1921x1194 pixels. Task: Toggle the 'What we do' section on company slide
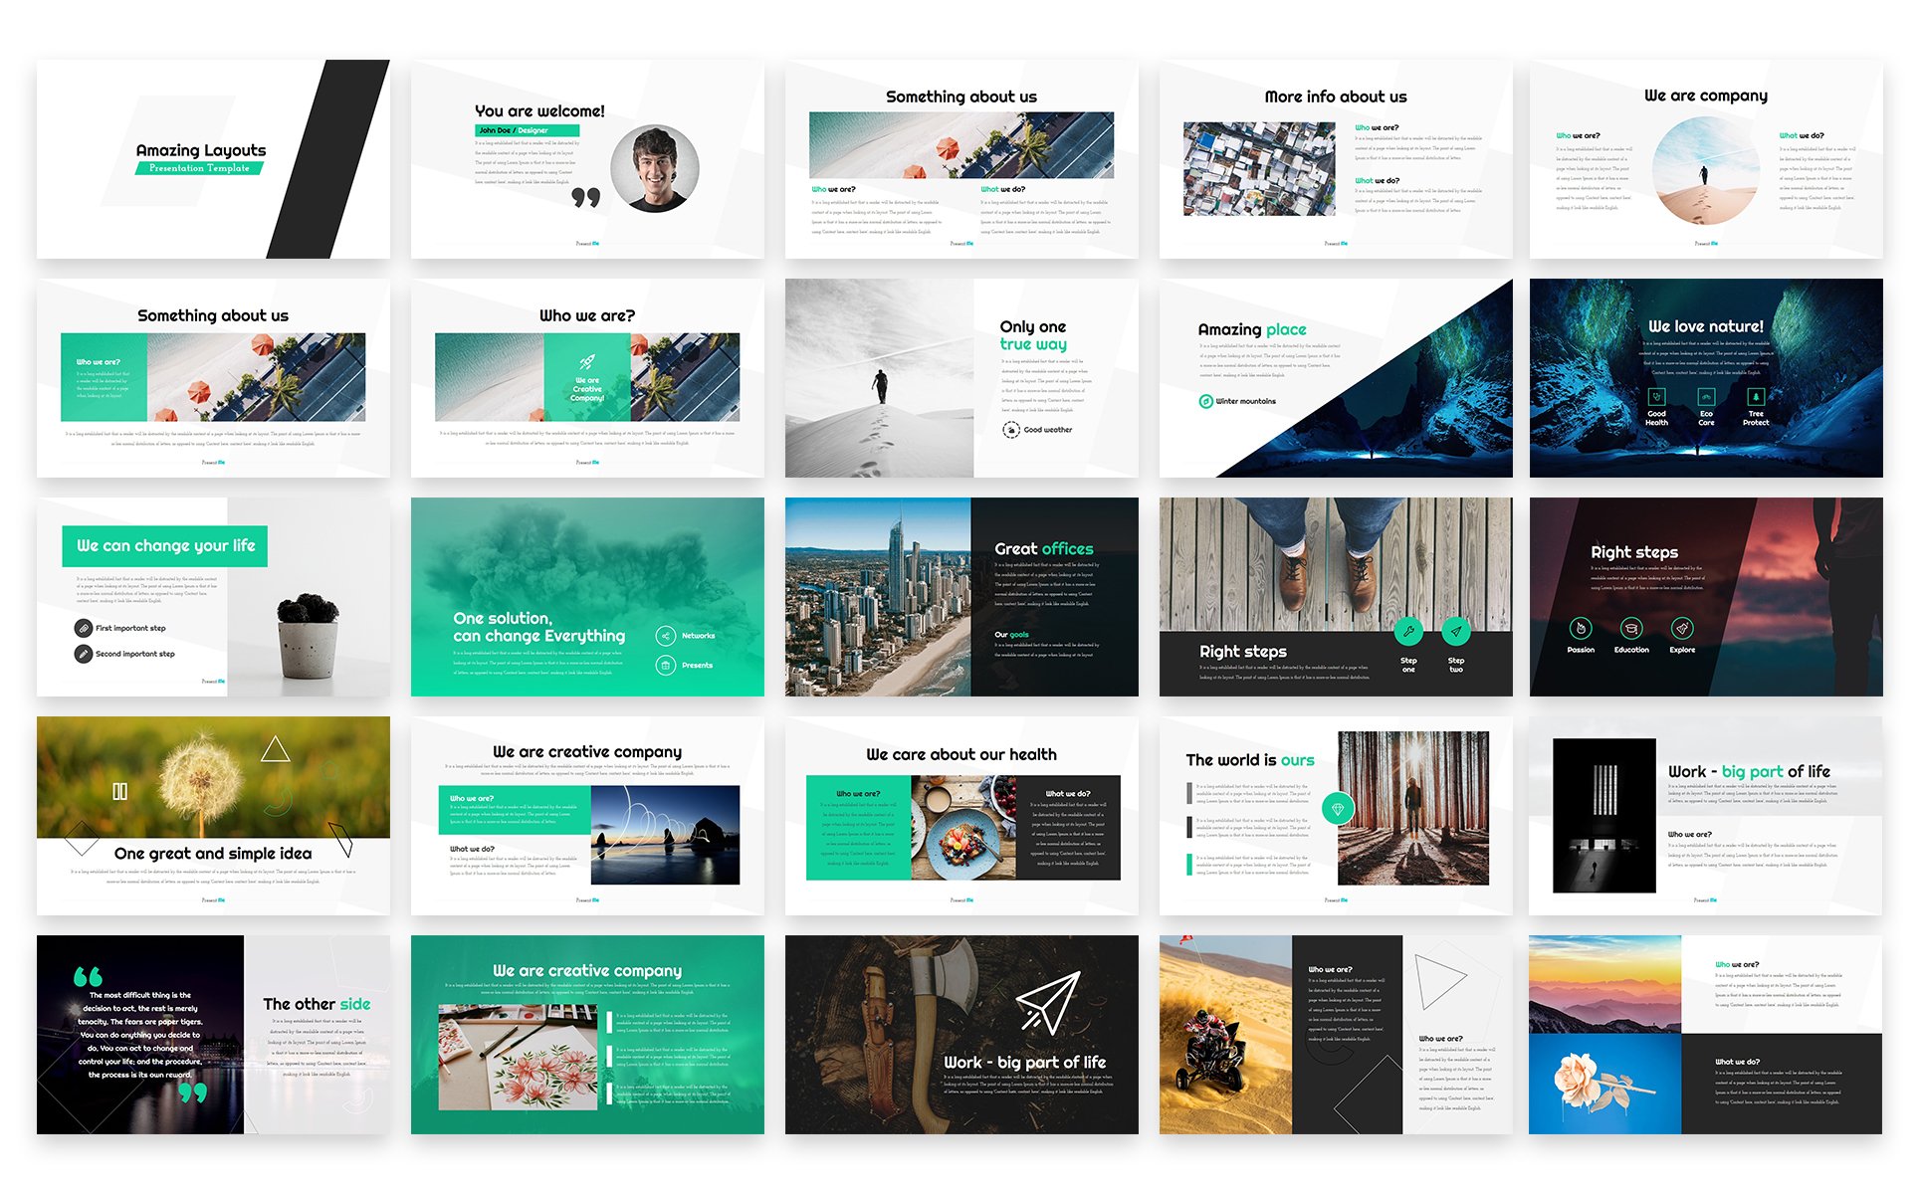tap(1799, 132)
